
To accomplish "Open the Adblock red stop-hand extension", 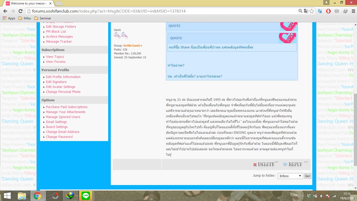I will (x=329, y=11).
